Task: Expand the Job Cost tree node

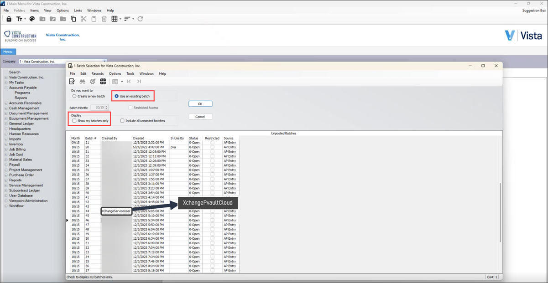Action: (6, 154)
